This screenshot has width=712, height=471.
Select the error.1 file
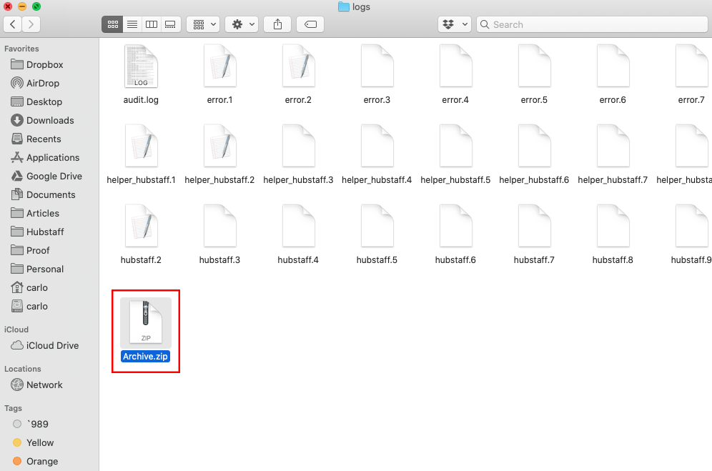tap(219, 75)
